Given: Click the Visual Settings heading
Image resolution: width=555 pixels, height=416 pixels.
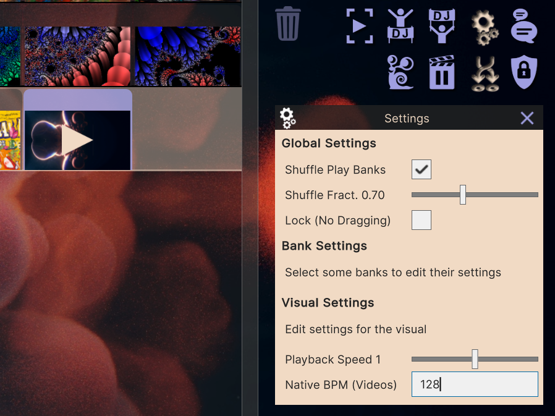Looking at the screenshot, I should [x=328, y=303].
